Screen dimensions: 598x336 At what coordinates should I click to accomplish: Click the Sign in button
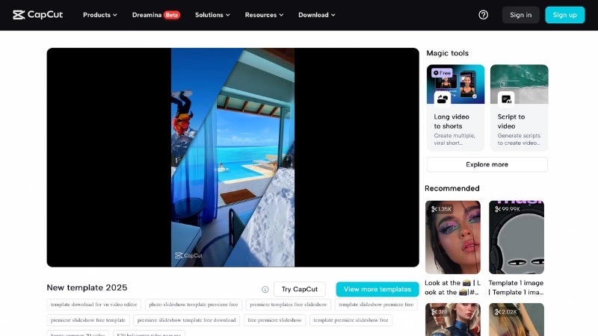(520, 15)
